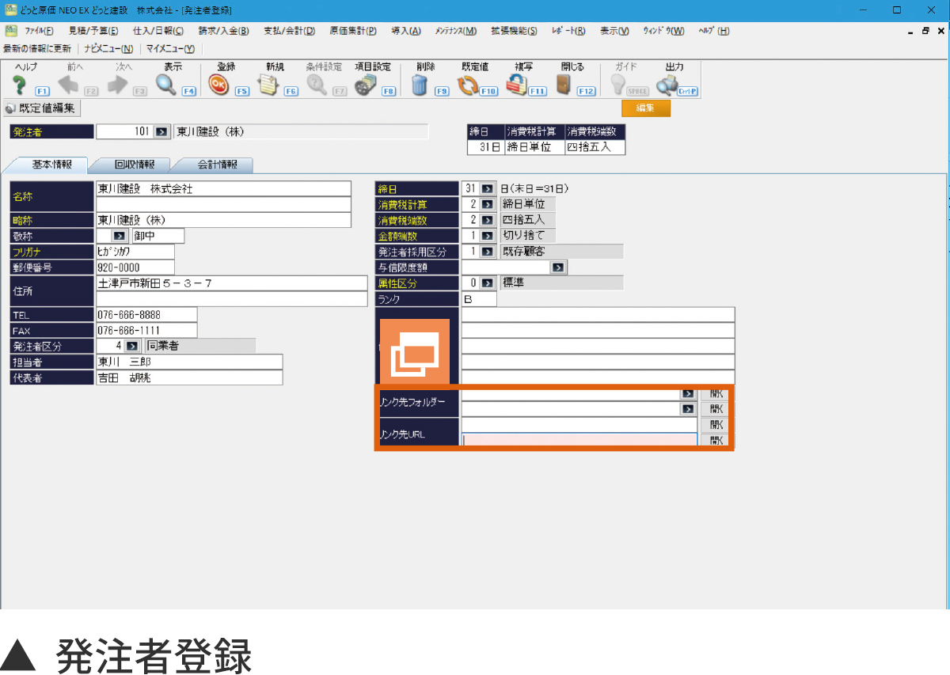Click 最新の情報に更新
This screenshot has width=950, height=675.
pos(37,49)
